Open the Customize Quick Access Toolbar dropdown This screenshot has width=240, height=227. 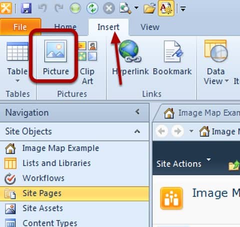pyautogui.click(x=183, y=8)
